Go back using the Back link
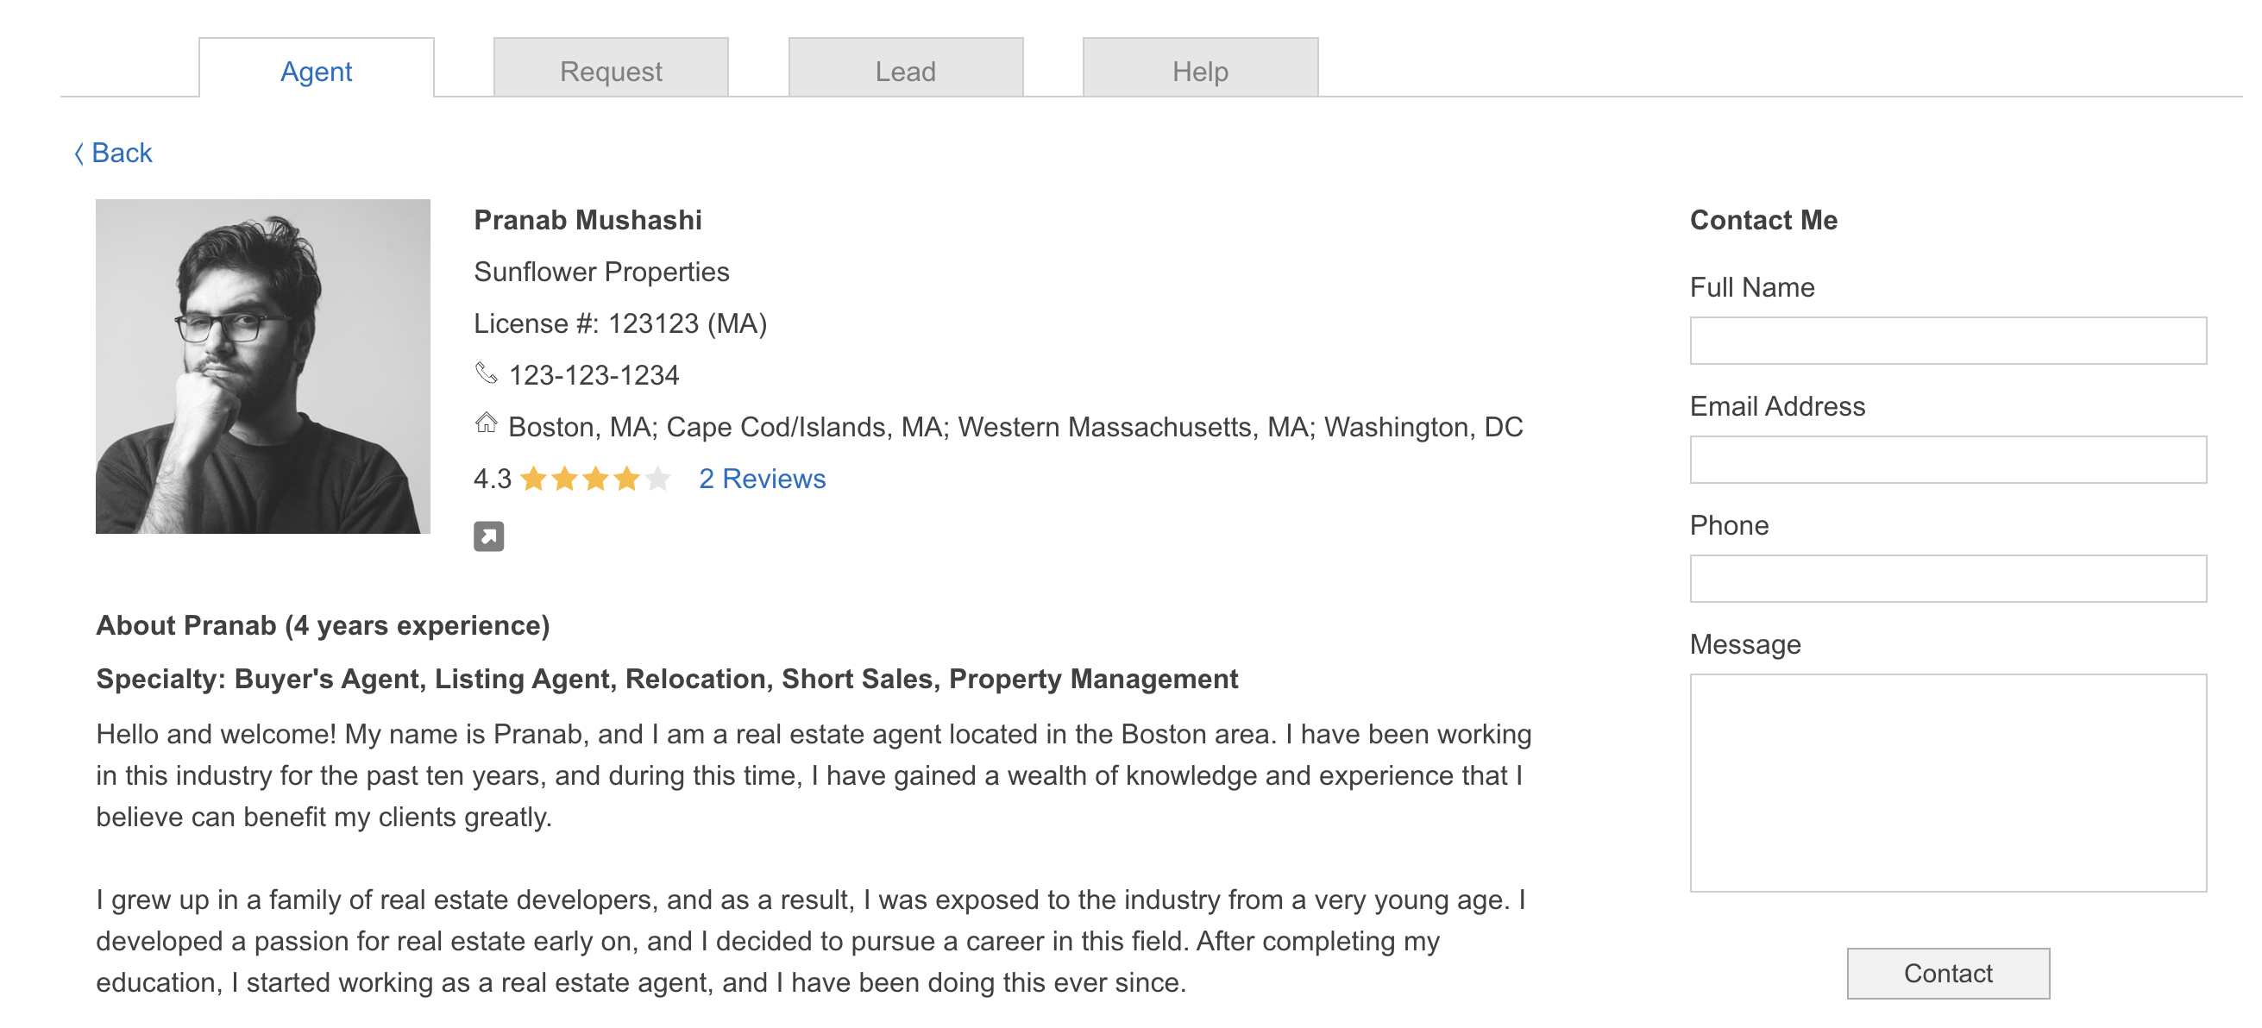The width and height of the screenshot is (2262, 1028). [x=121, y=153]
